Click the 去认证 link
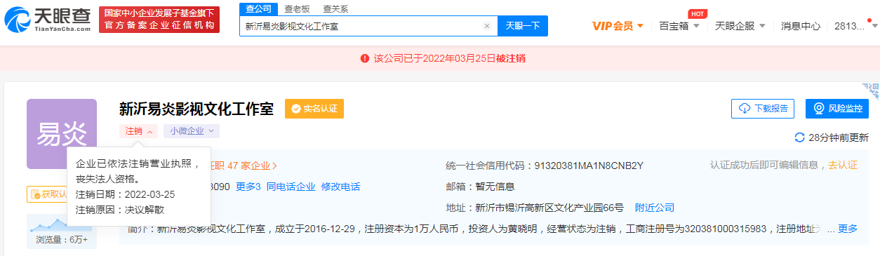Viewport: 880px width, 256px height. click(843, 166)
